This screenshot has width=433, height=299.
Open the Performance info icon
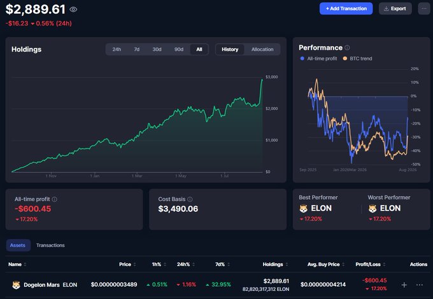point(347,48)
